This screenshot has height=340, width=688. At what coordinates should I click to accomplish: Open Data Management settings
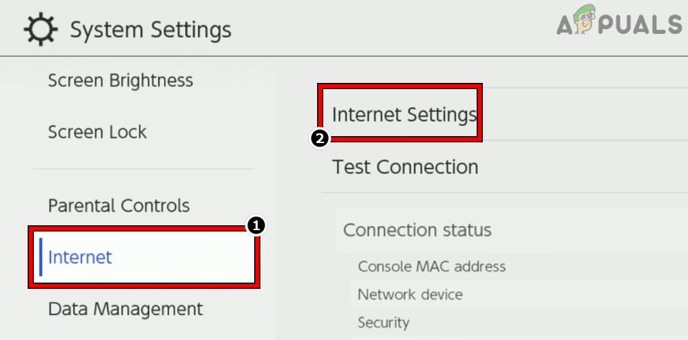coord(125,309)
